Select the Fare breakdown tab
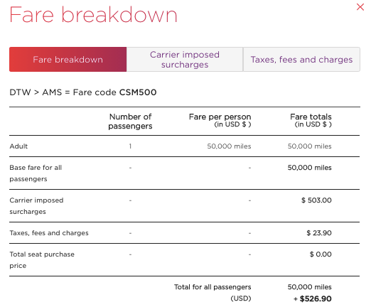371x307 pixels. [68, 59]
